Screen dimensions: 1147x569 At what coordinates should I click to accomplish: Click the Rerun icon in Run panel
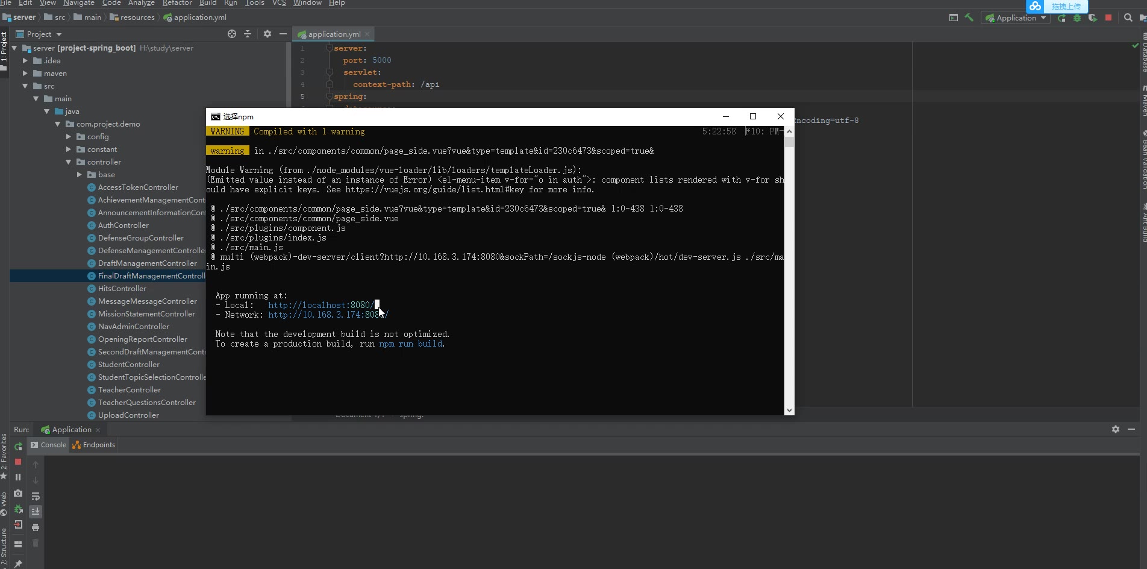[18, 446]
